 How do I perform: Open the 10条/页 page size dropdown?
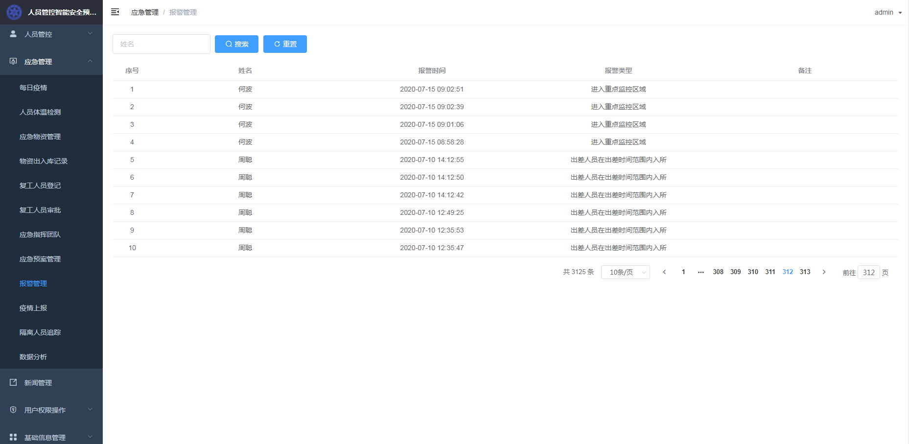(625, 272)
